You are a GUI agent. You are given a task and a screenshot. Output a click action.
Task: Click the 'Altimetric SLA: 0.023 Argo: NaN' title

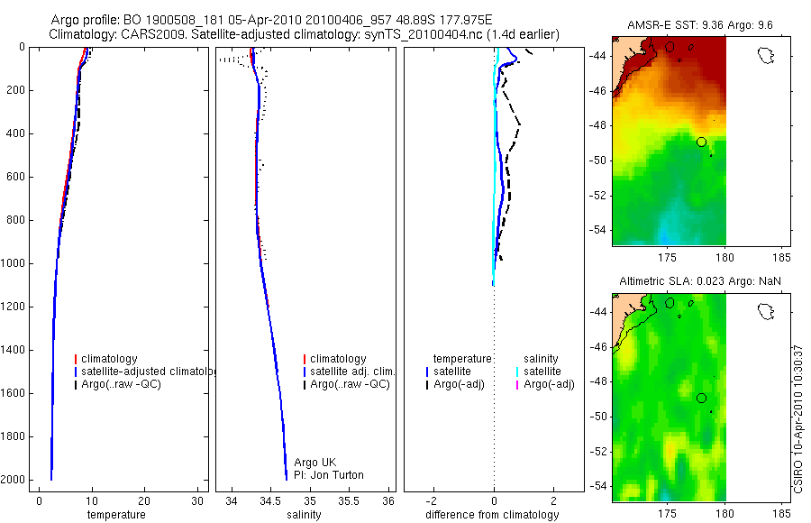coord(700,281)
